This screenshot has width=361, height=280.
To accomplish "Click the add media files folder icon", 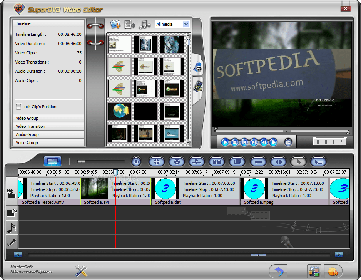I will (115, 24).
